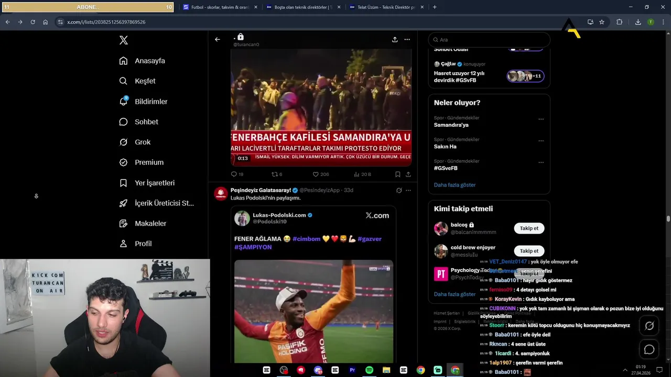671x377 pixels.
Task: Open Spotify from the taskbar
Action: click(x=369, y=370)
